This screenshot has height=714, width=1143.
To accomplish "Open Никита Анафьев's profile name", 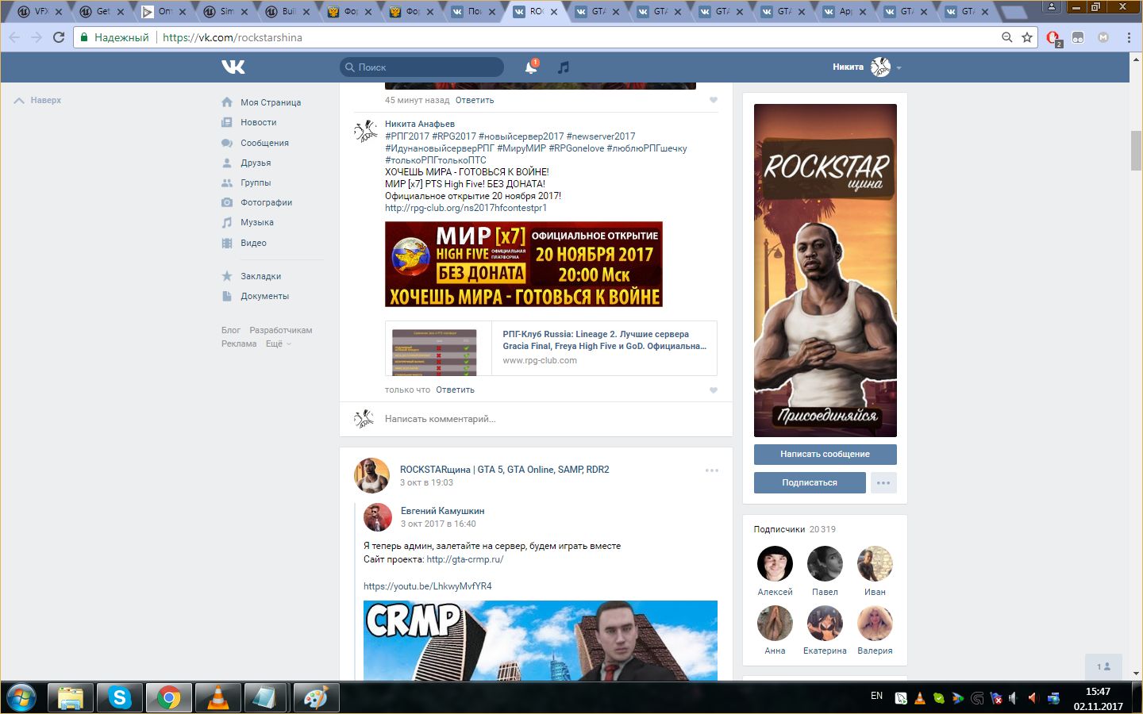I will [420, 124].
